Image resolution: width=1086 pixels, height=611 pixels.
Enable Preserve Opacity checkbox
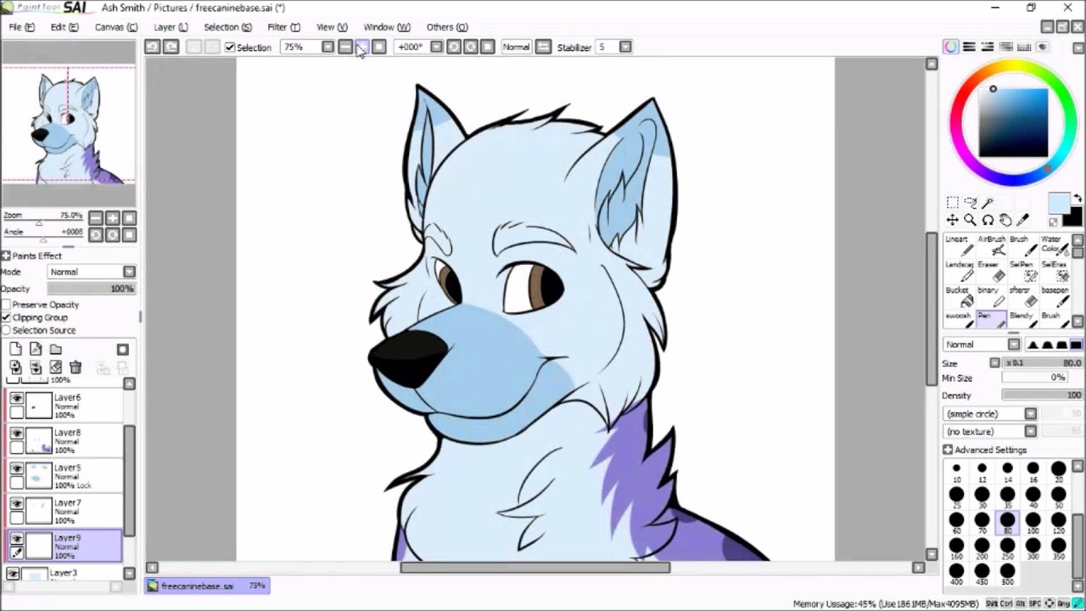(6, 305)
